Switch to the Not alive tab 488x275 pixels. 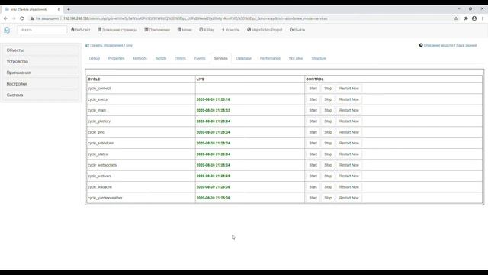pyautogui.click(x=296, y=58)
